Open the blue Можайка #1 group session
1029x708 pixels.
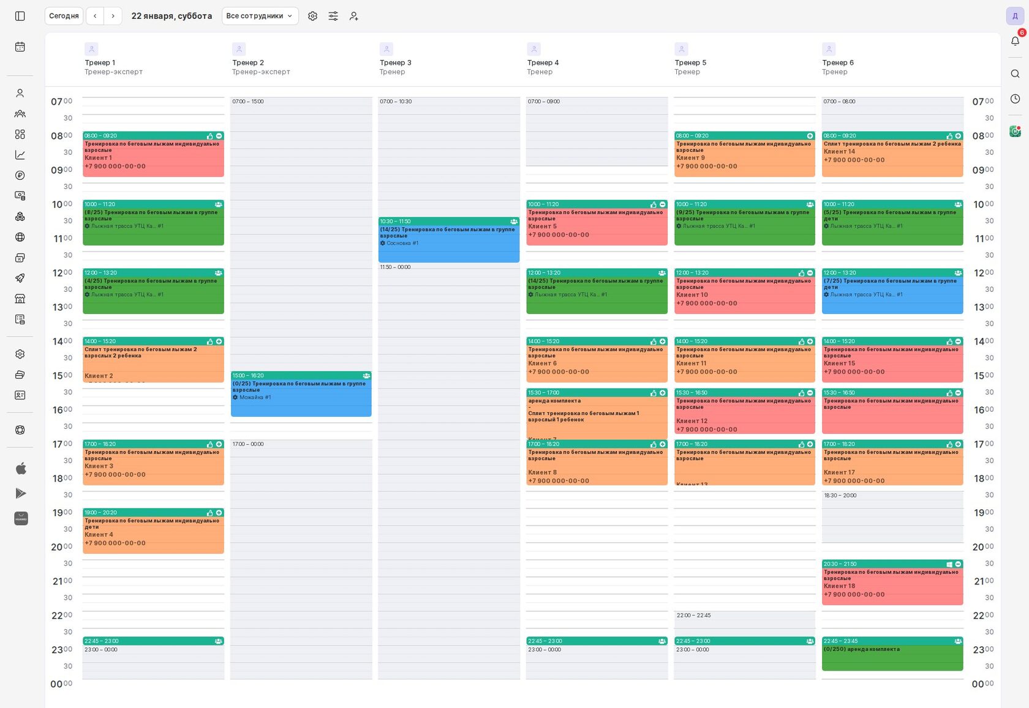coord(301,394)
